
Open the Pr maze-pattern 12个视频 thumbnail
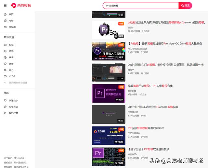click(x=109, y=157)
